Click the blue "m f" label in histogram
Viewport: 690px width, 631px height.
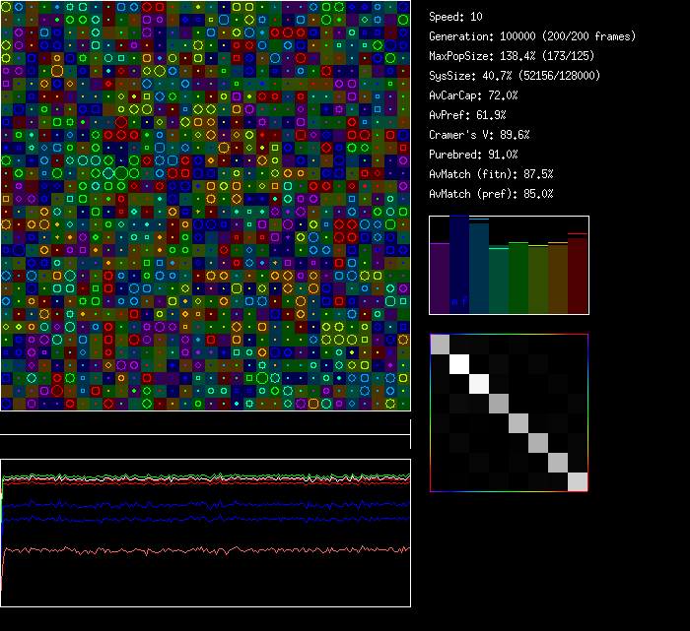tap(459, 301)
